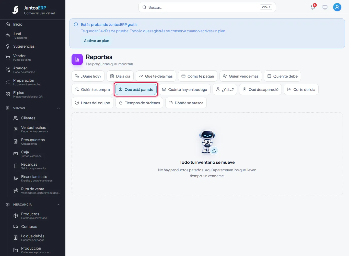Open Quién vende más report
Image resolution: width=349 pixels, height=256 pixels.
click(241, 76)
